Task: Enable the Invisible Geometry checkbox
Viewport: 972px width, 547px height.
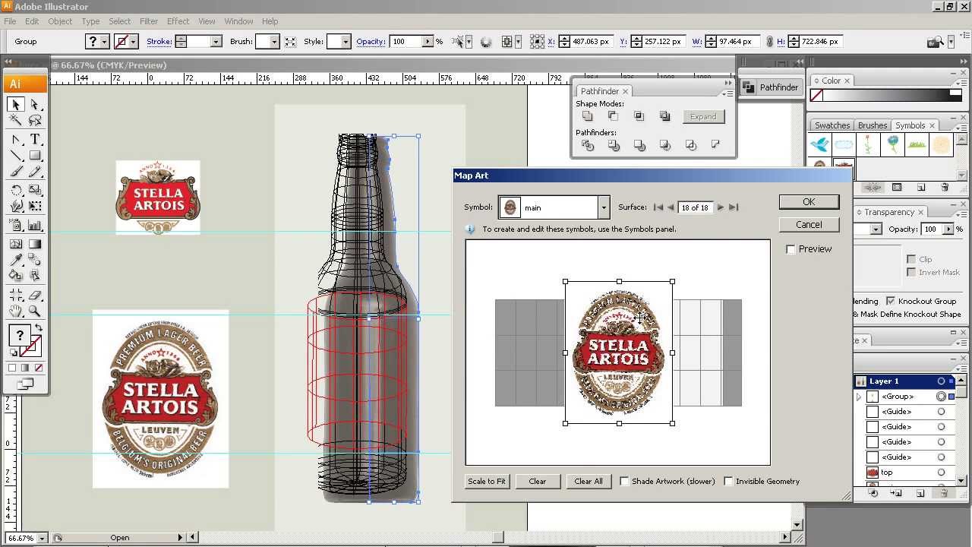Action: [728, 481]
